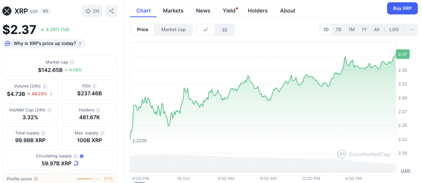
Task: Toggle LOG scale on the chart
Action: point(394,30)
